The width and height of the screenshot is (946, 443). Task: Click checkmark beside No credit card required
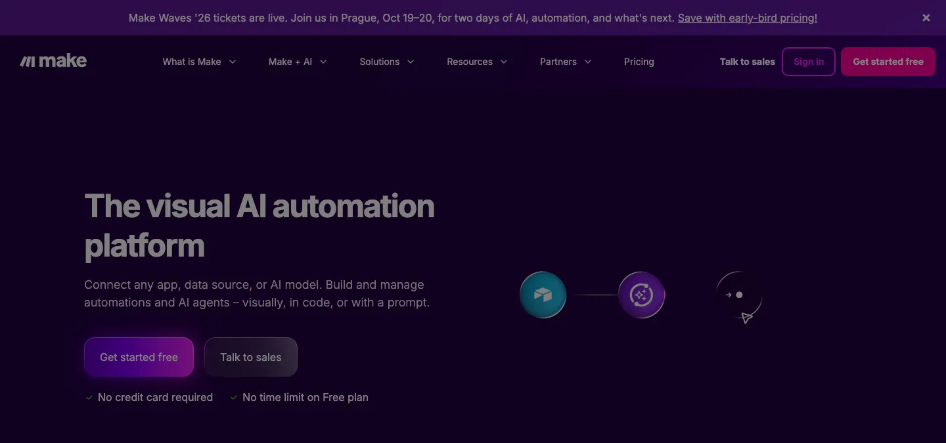[89, 397]
